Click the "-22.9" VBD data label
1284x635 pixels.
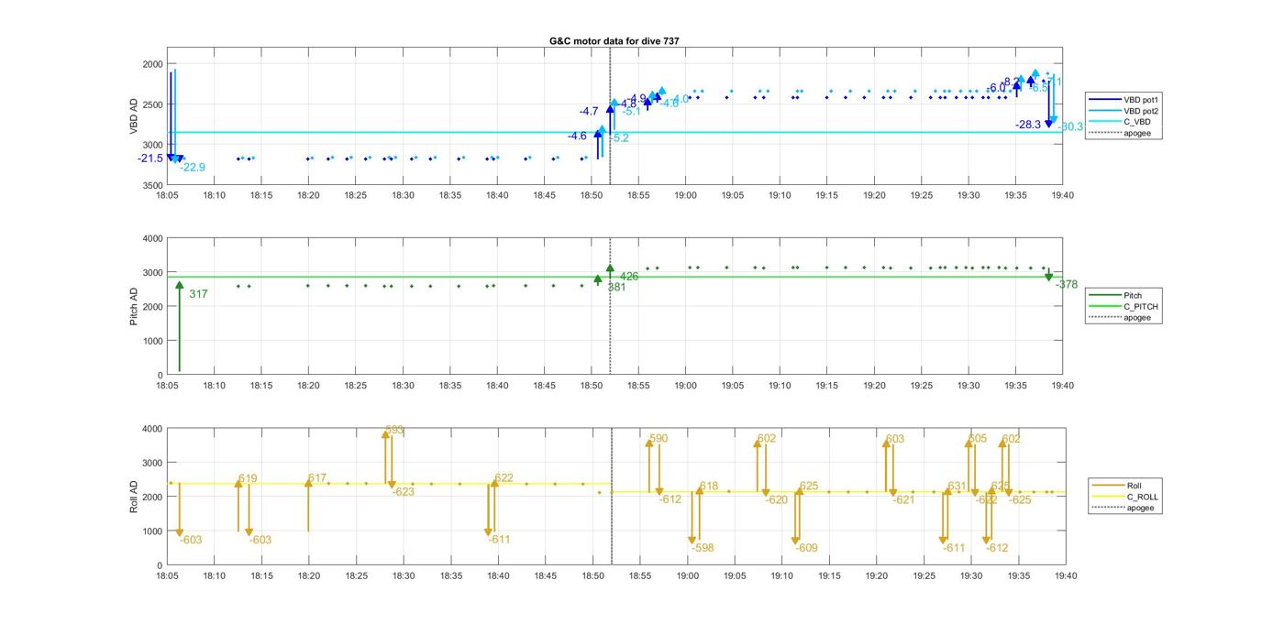(193, 167)
